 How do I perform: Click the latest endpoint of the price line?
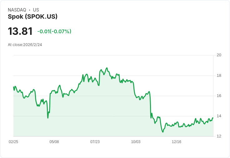coord(213,118)
